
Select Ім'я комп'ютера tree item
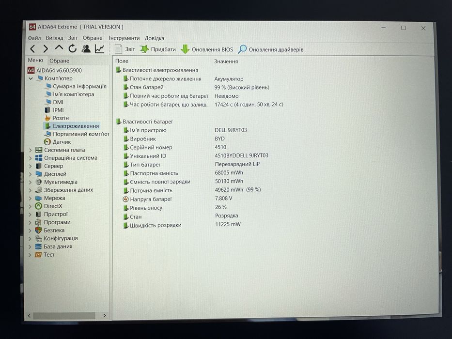coord(70,94)
